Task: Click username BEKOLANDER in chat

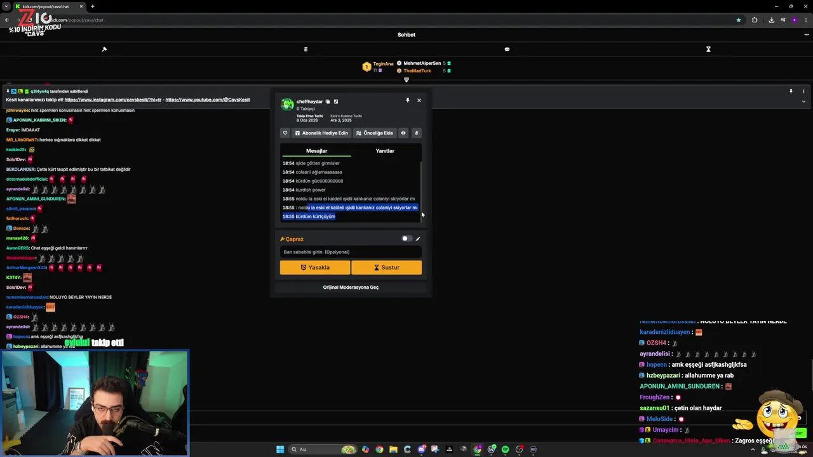Action: (20, 169)
